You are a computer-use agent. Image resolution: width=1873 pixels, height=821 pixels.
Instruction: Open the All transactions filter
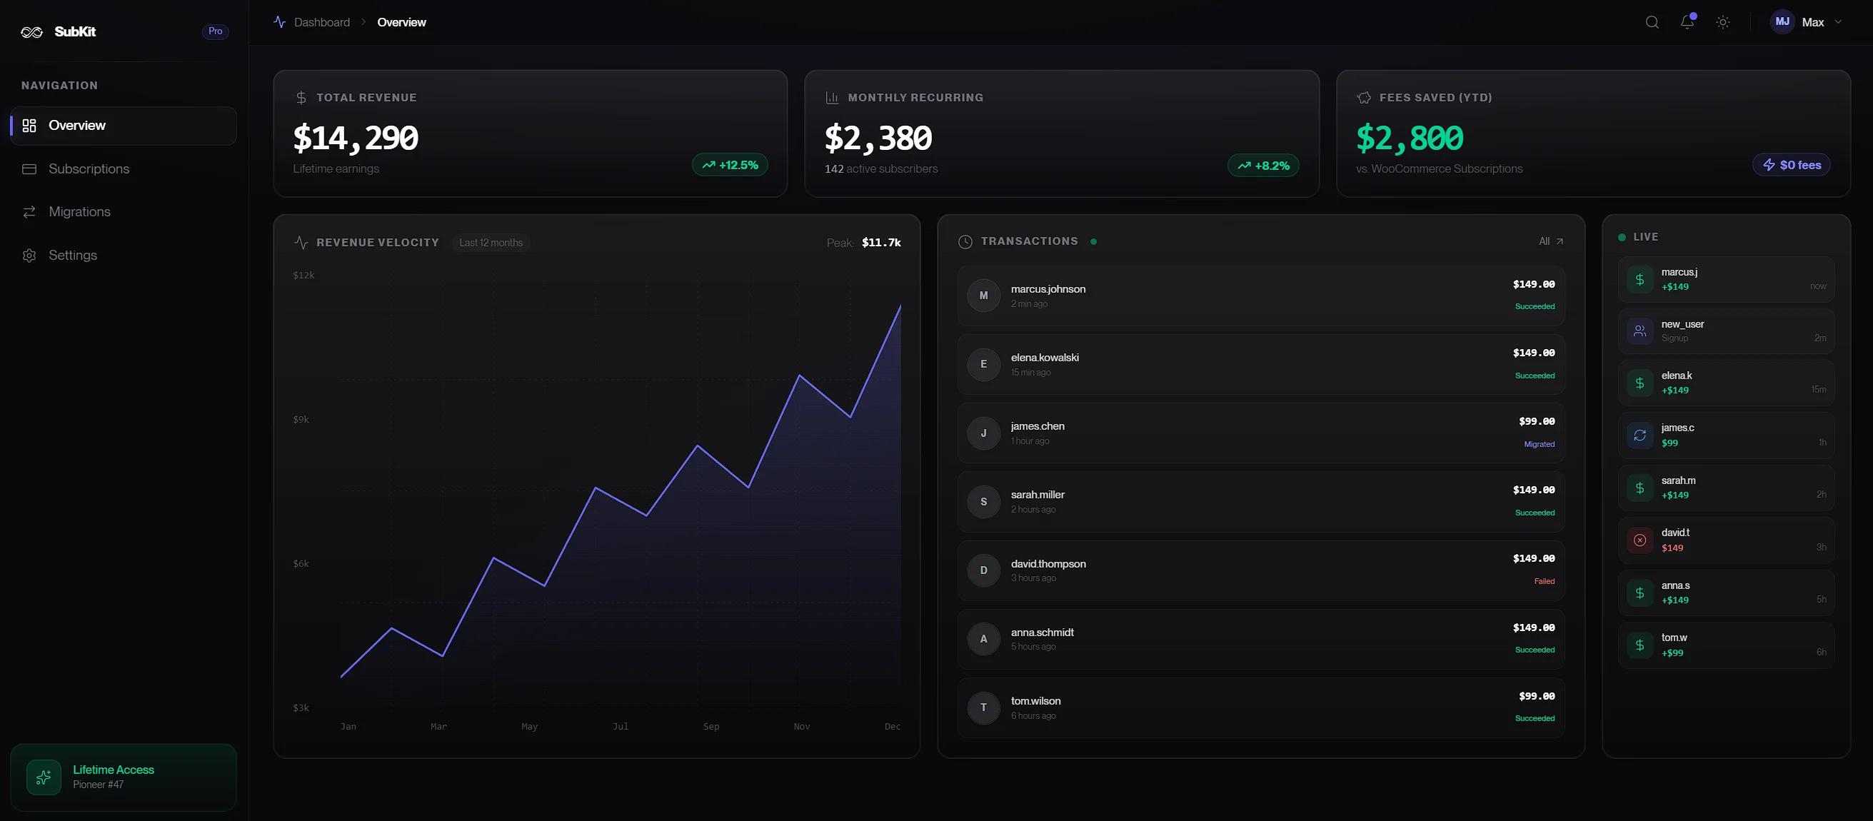[x=1550, y=241]
